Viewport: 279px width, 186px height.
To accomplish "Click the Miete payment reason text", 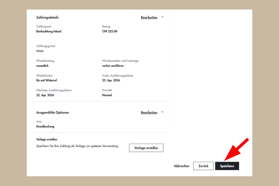I will coord(40,51).
